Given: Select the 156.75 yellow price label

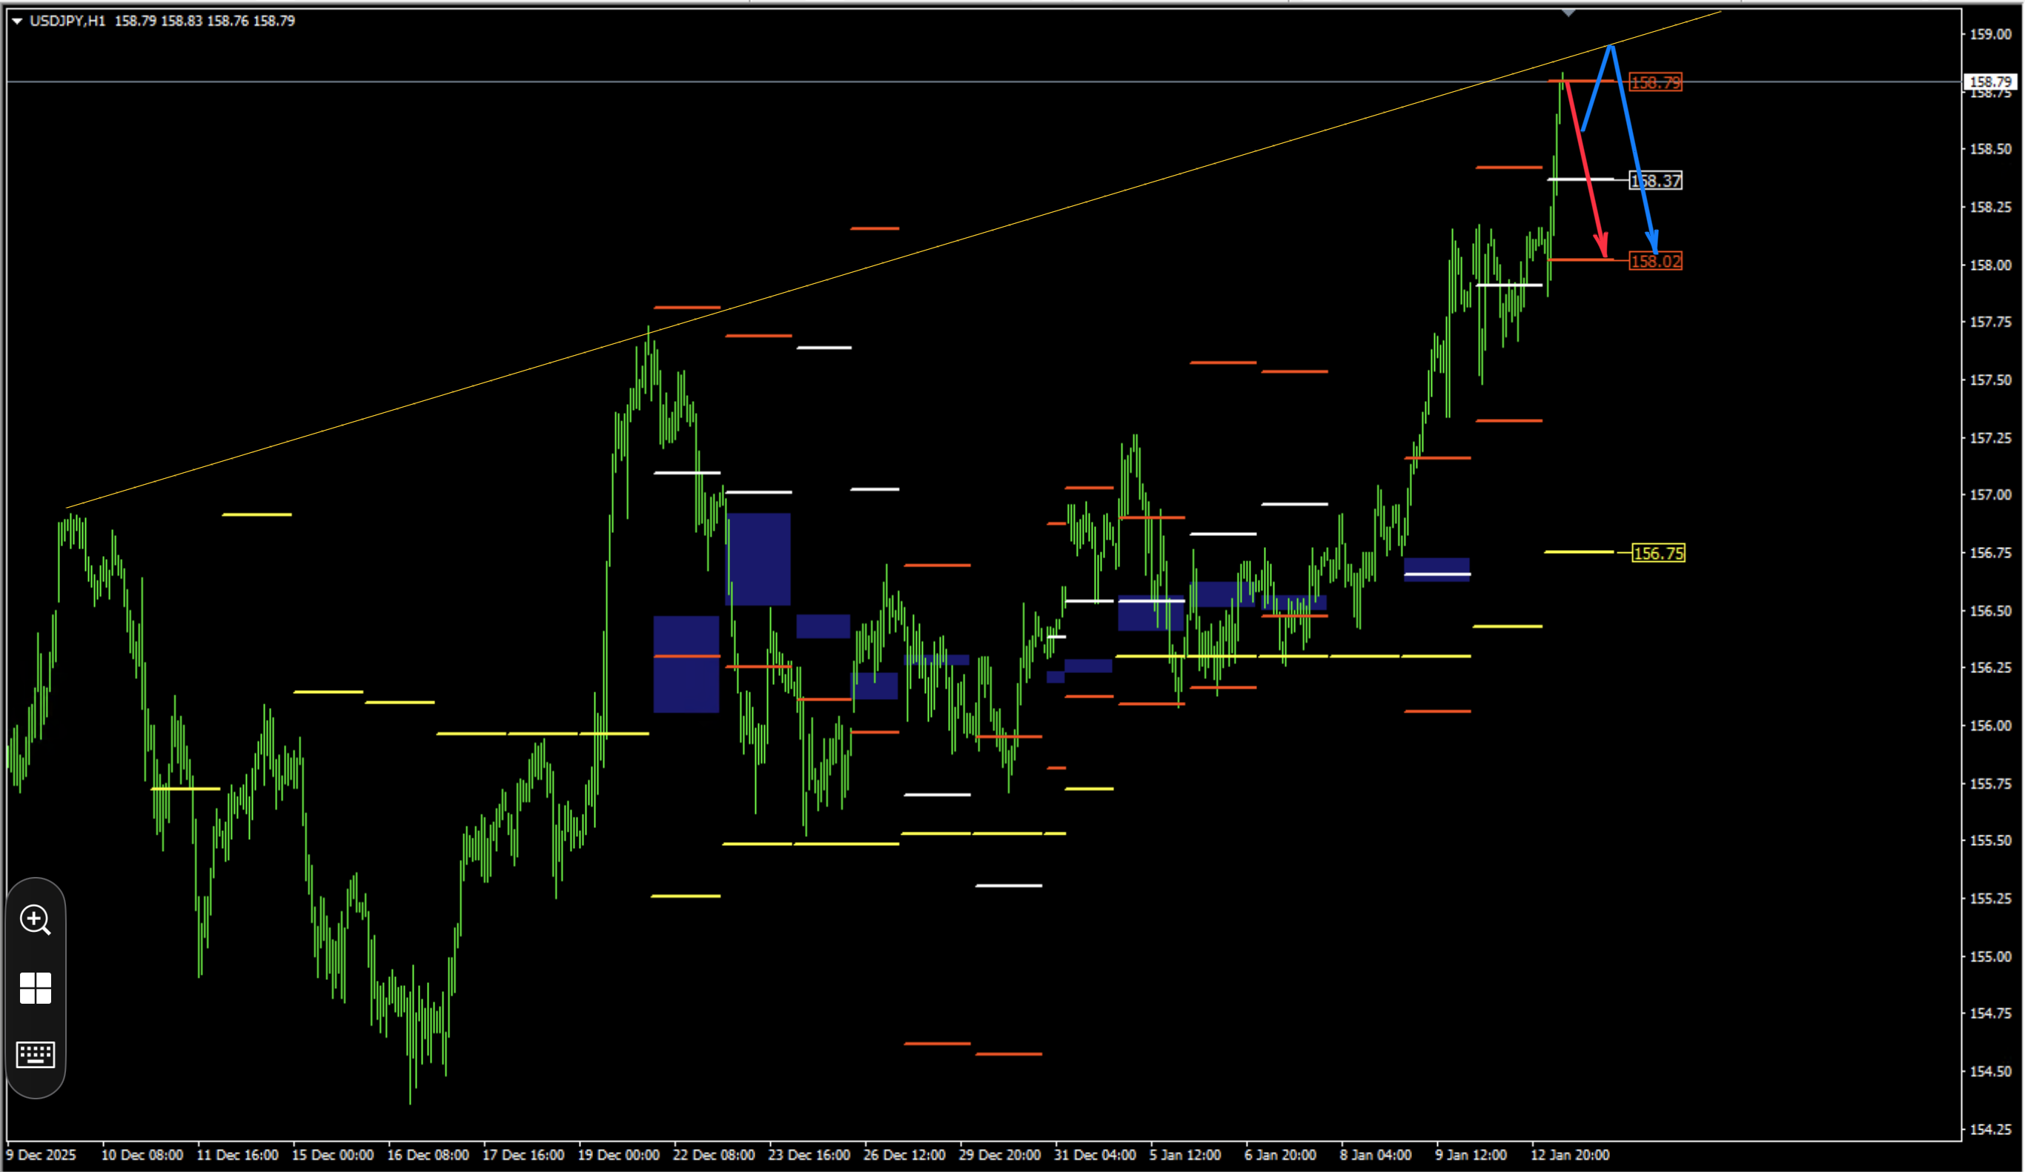Looking at the screenshot, I should 1659,554.
